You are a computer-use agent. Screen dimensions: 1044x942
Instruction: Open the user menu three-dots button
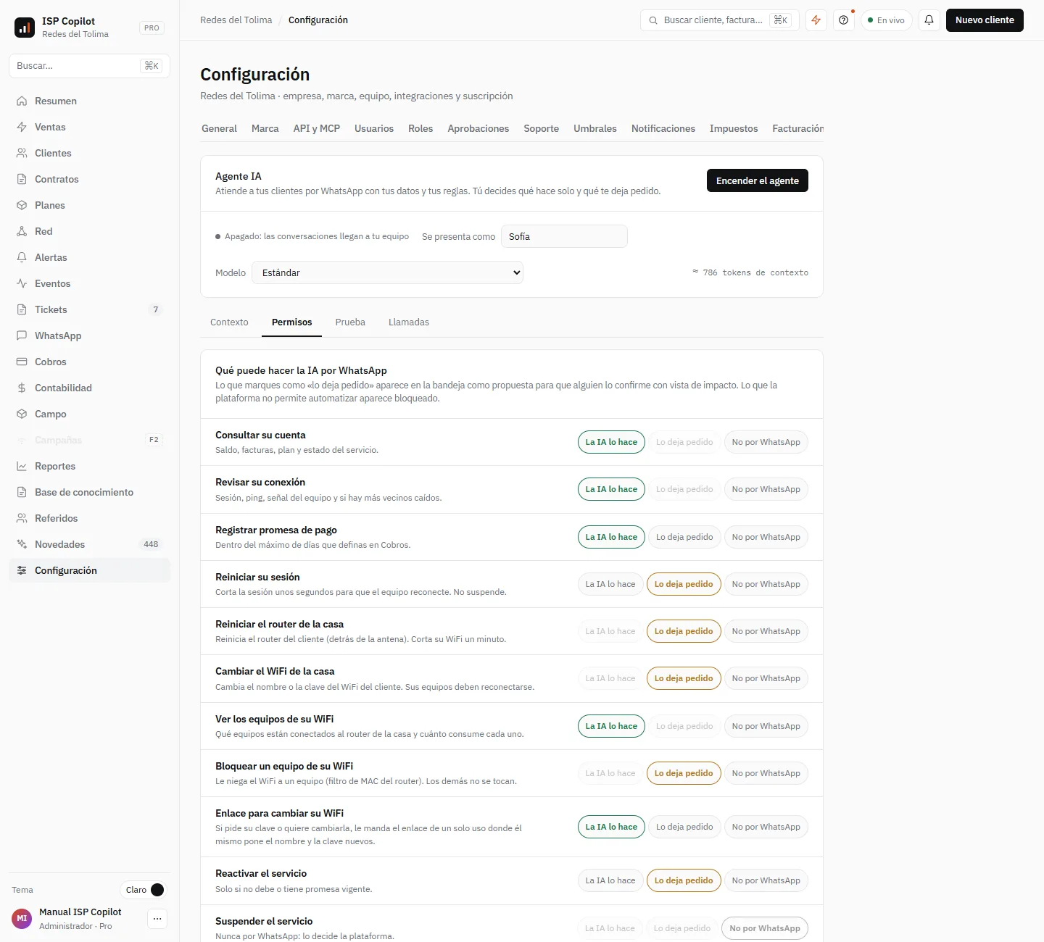click(x=157, y=919)
